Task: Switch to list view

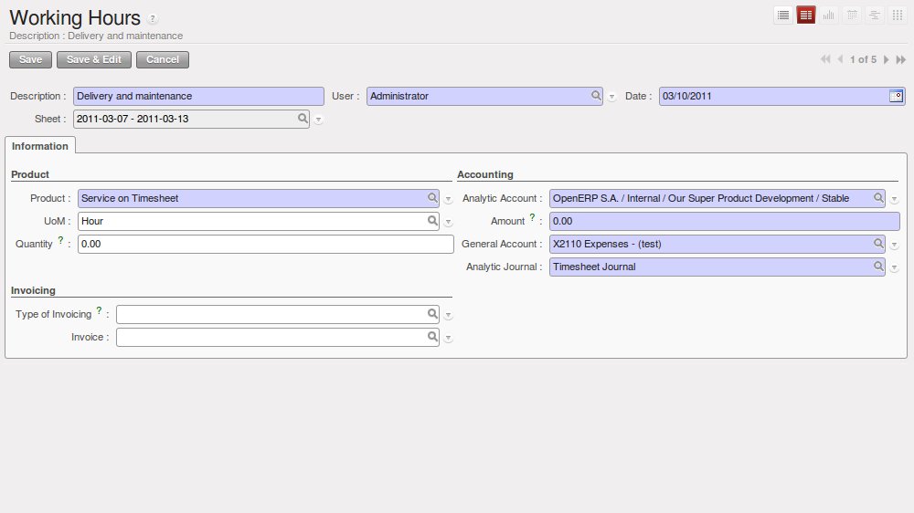Action: tap(783, 15)
